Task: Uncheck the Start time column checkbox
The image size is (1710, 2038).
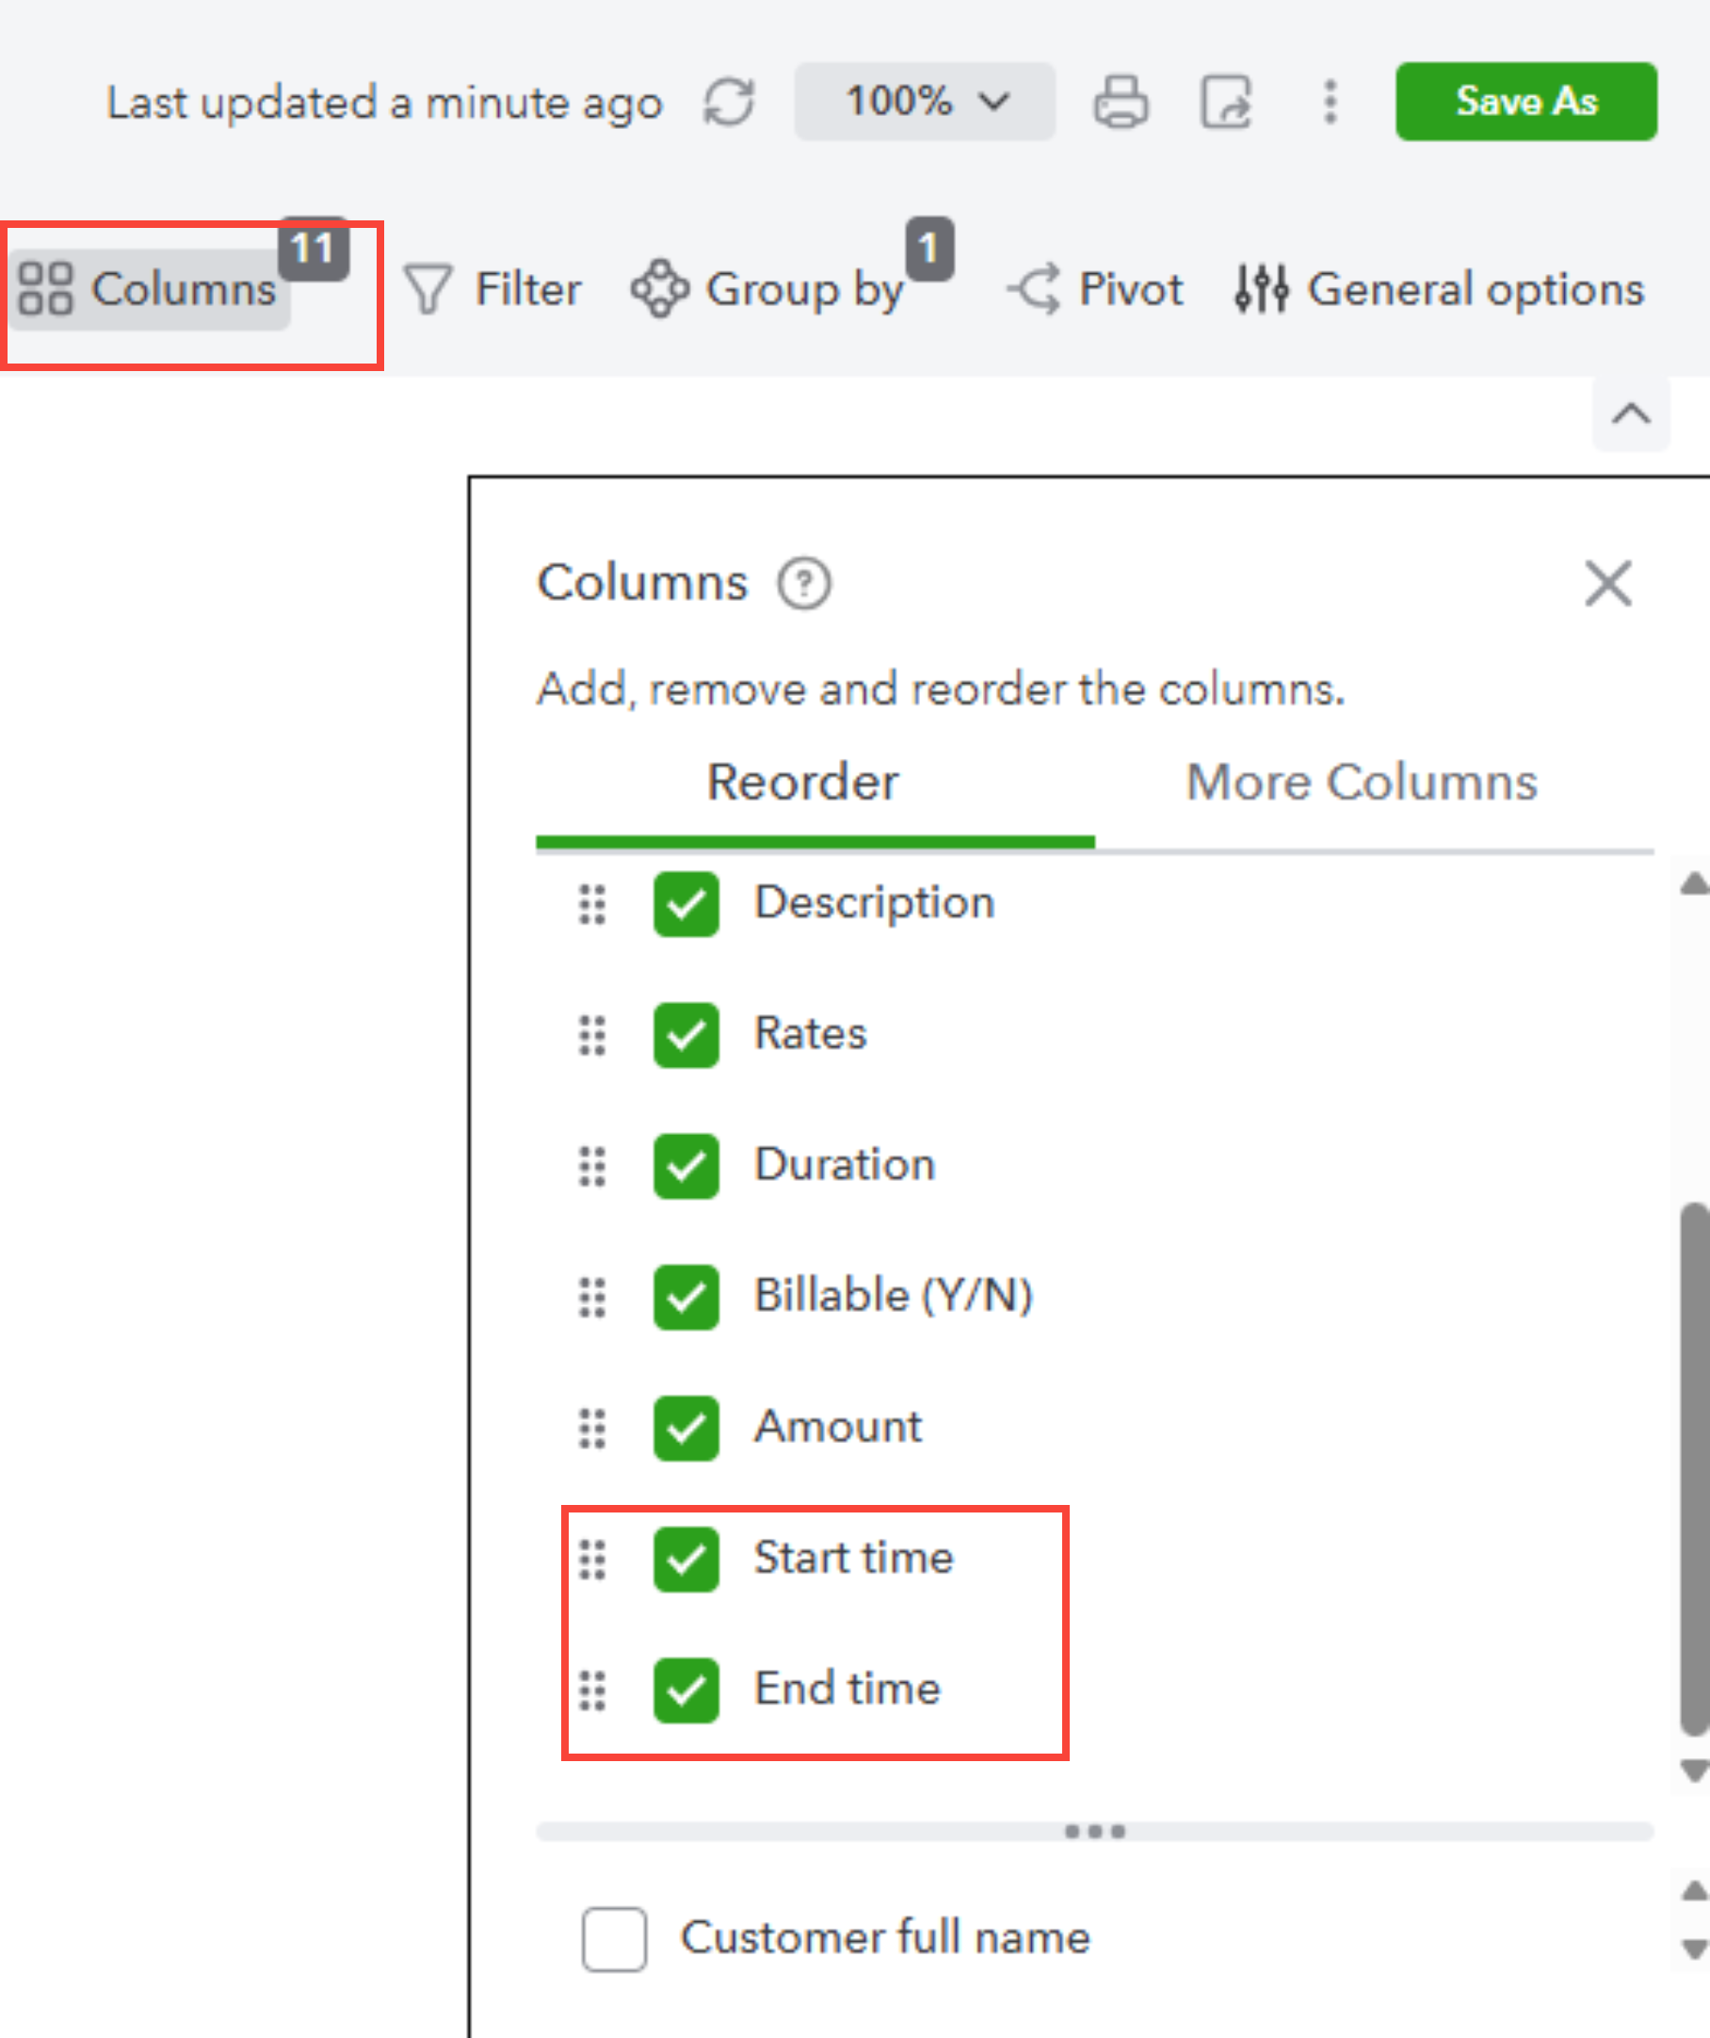Action: click(x=686, y=1560)
